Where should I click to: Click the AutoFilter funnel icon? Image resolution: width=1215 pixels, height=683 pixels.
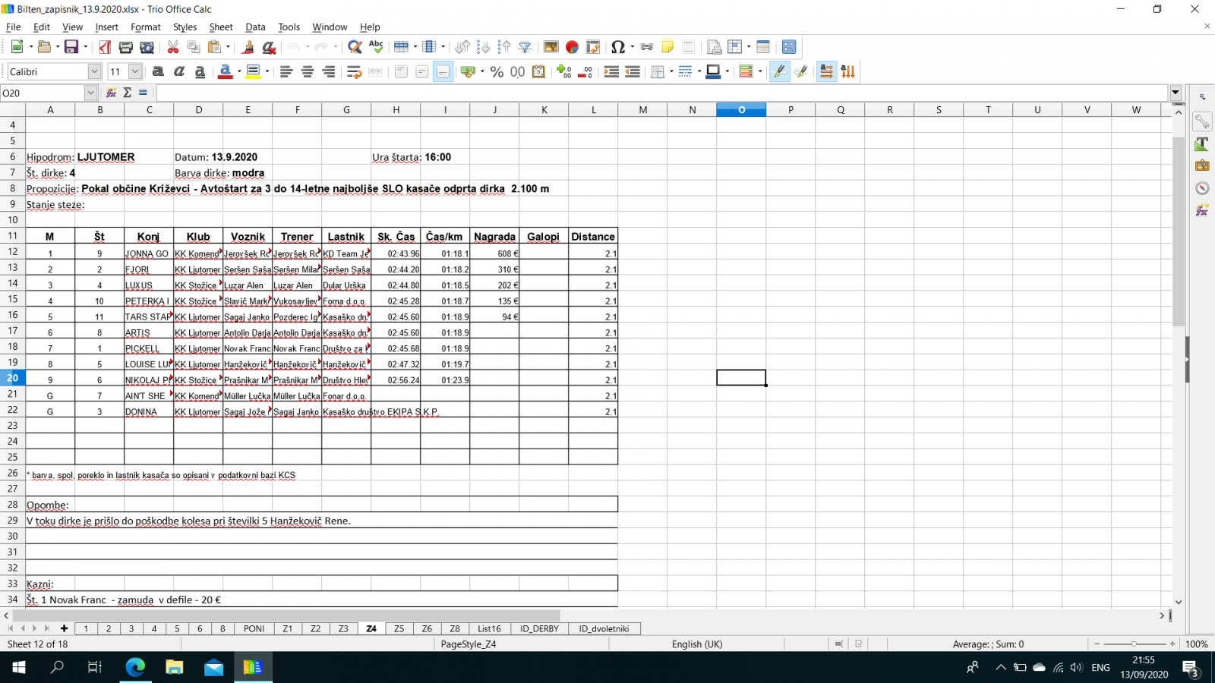525,47
